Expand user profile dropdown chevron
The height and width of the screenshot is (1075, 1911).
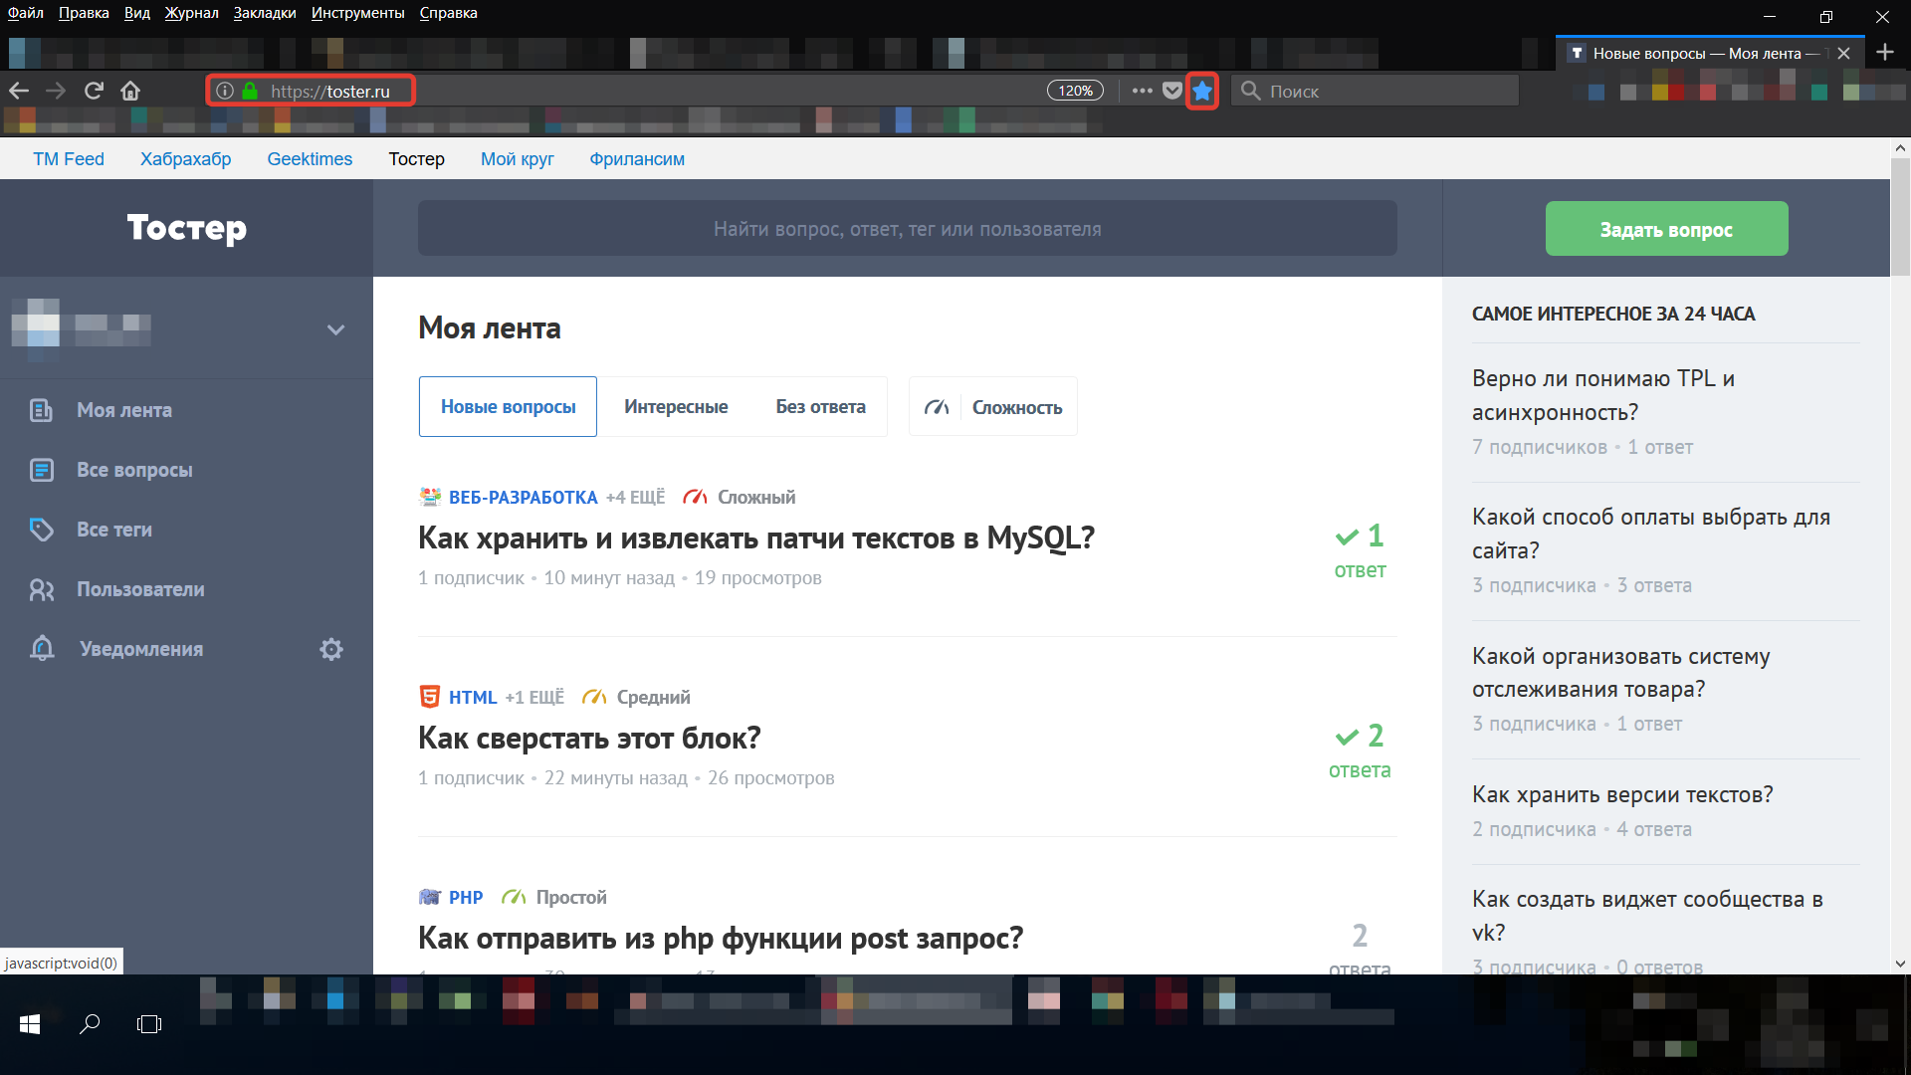click(x=335, y=329)
